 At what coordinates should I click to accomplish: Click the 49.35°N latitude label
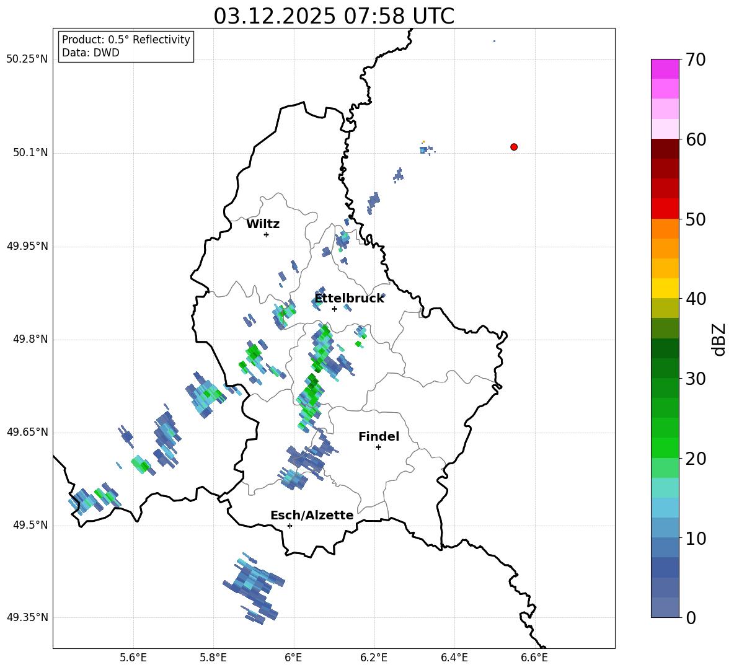pos(27,617)
